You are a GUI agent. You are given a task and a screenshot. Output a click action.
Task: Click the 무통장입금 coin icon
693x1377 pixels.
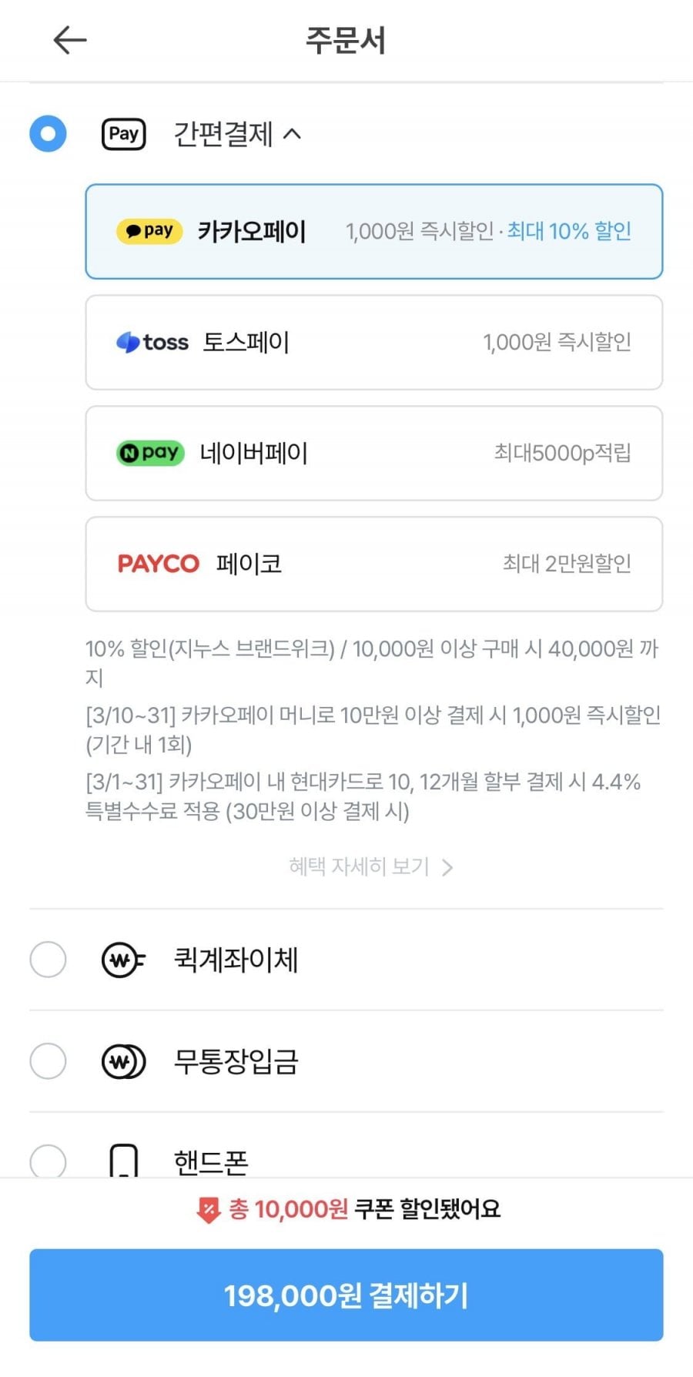click(x=123, y=1062)
